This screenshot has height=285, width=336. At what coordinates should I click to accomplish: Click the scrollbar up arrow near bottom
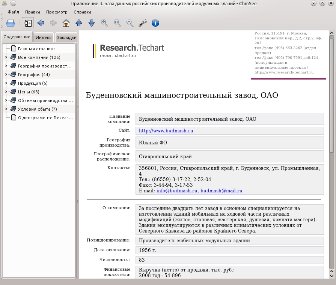(x=331, y=271)
